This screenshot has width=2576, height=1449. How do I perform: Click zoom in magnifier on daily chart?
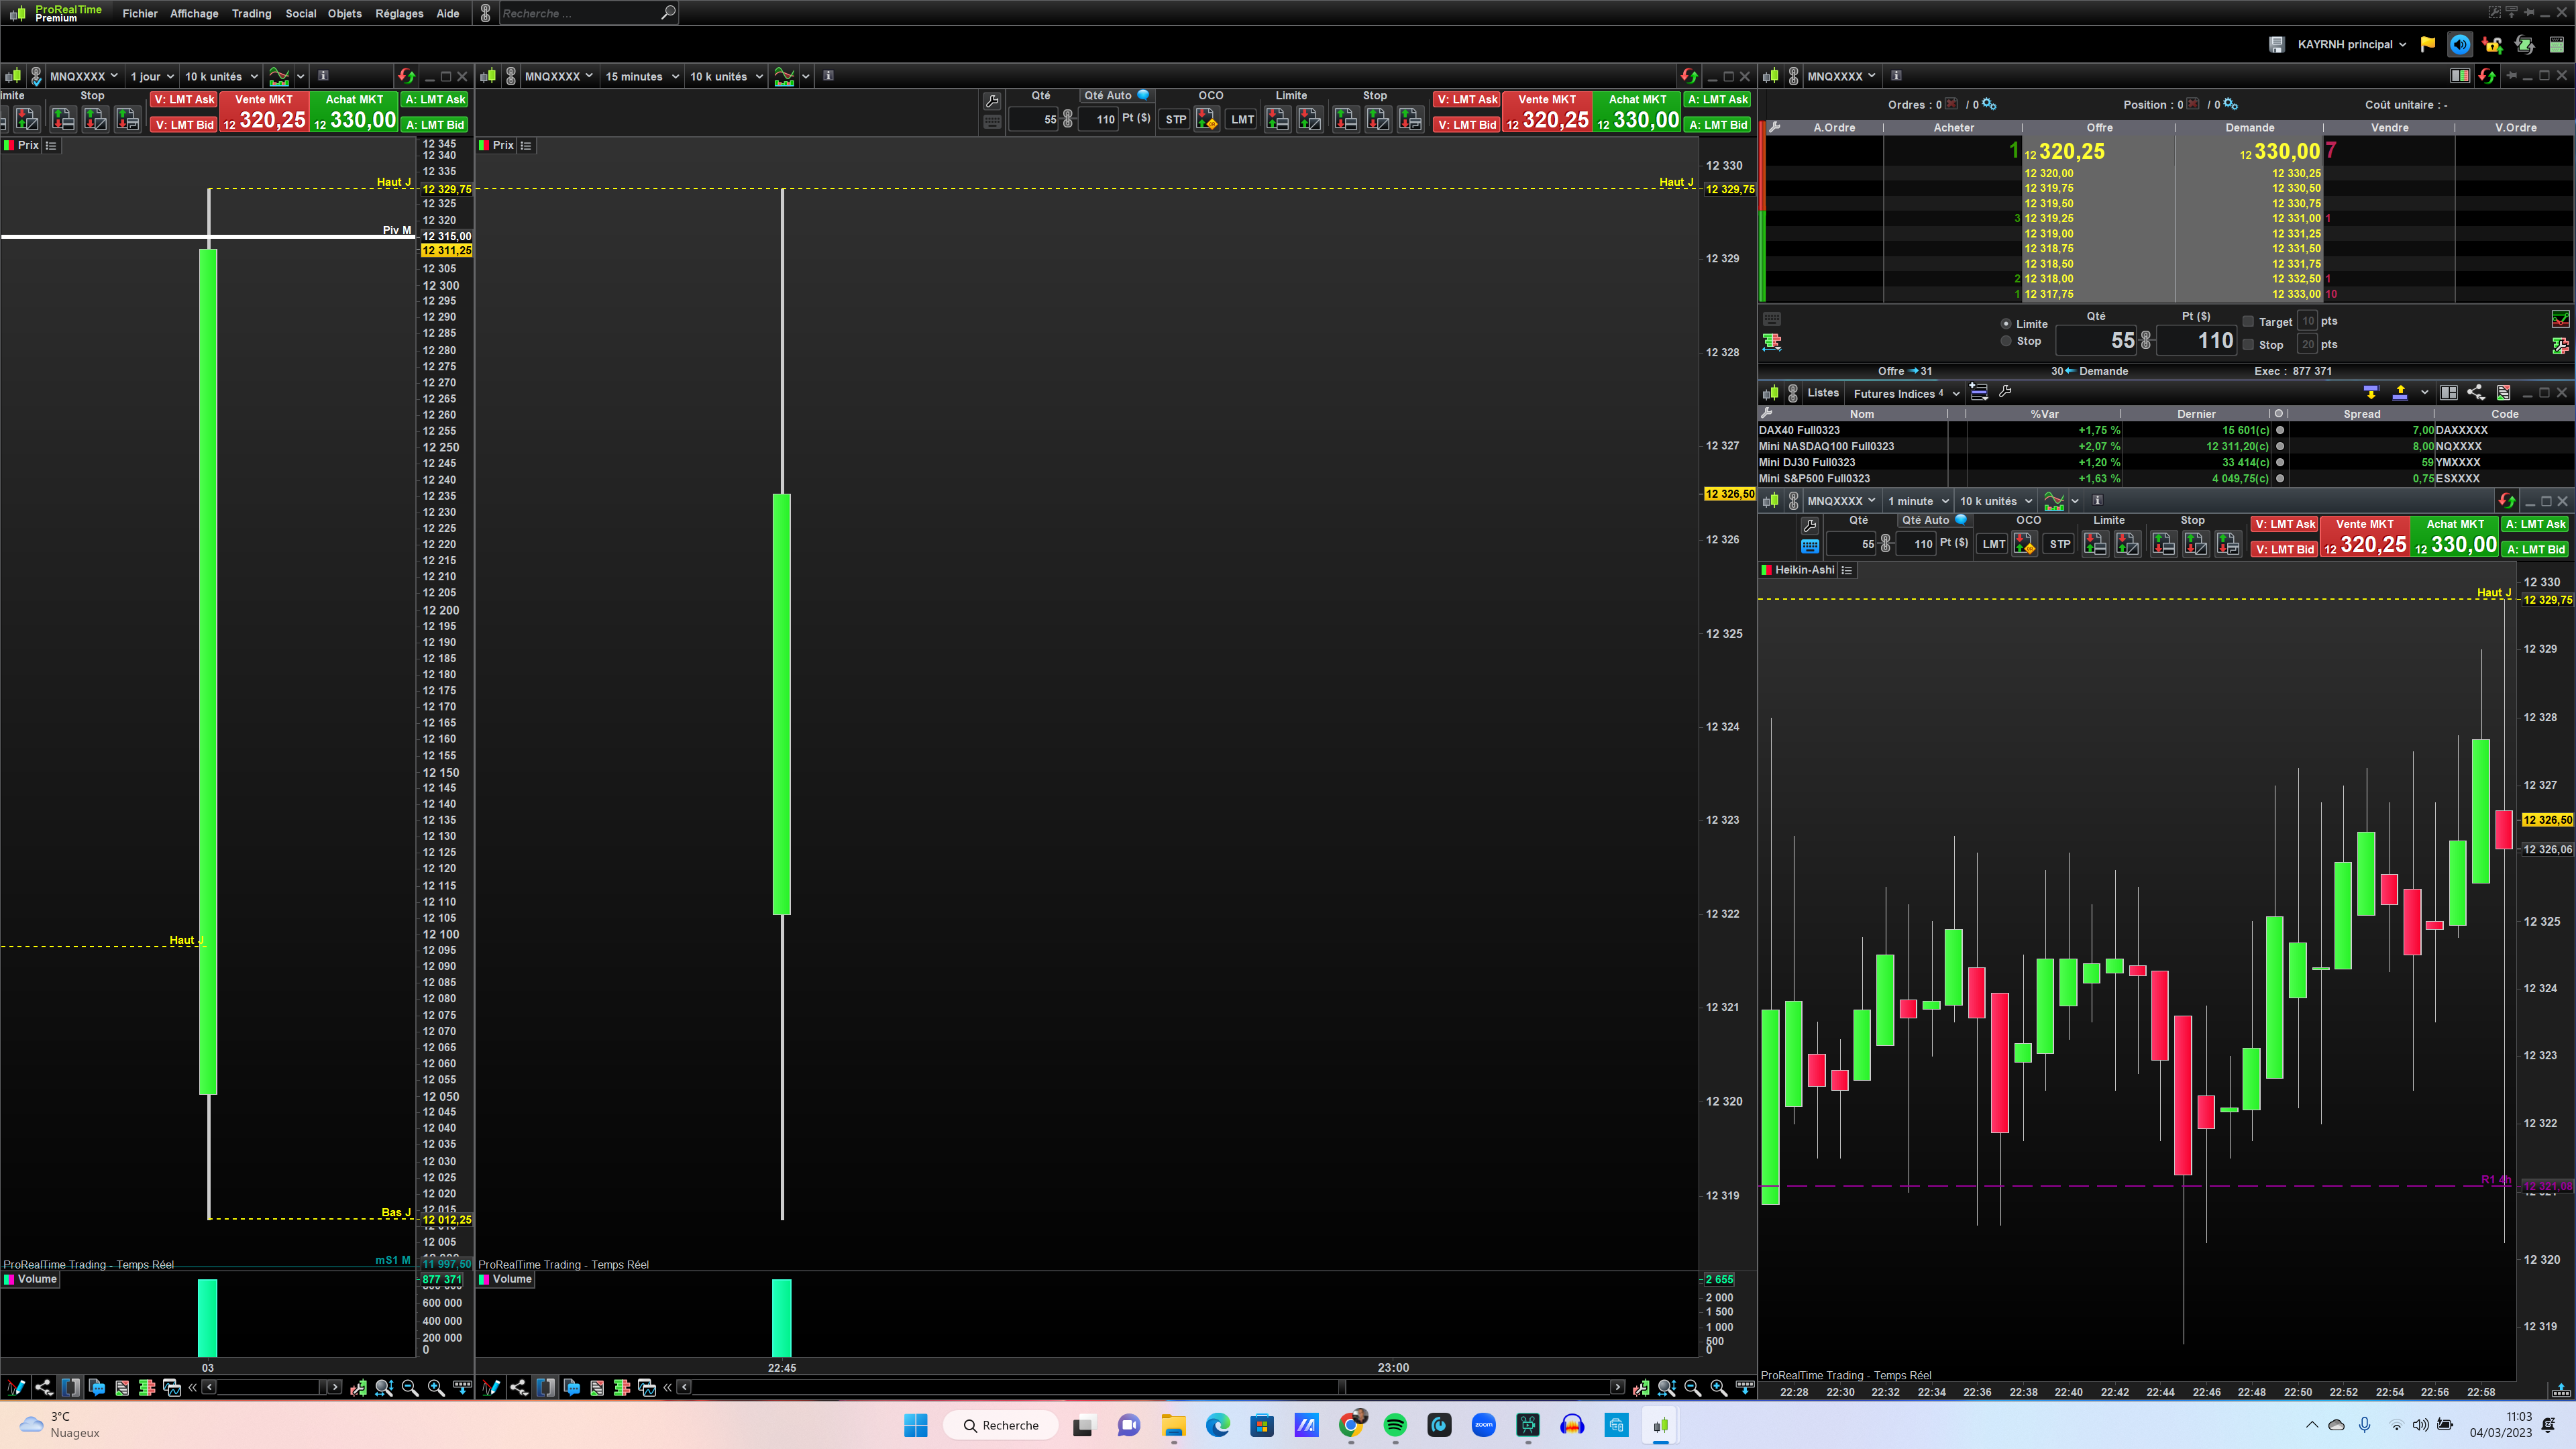(x=436, y=1387)
